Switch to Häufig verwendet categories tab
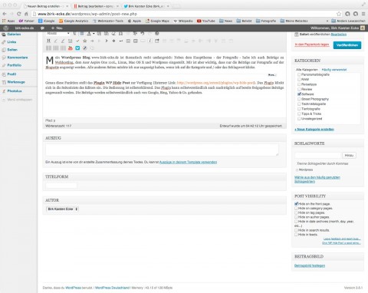The width and height of the screenshot is (368, 293). [334, 70]
